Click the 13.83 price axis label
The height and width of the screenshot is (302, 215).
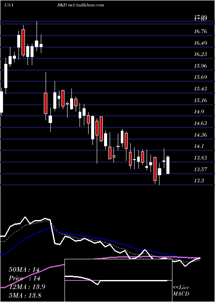(x=200, y=158)
